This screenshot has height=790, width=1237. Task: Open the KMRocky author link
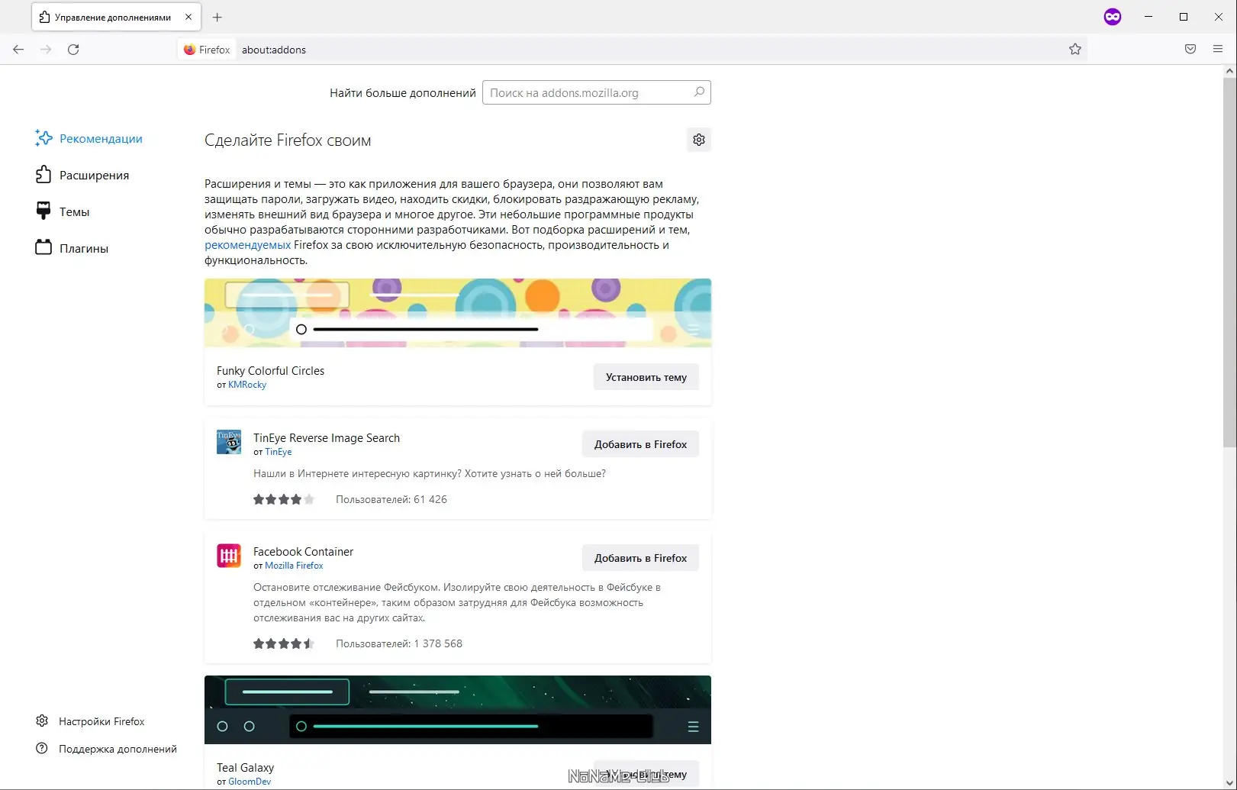pyautogui.click(x=247, y=385)
